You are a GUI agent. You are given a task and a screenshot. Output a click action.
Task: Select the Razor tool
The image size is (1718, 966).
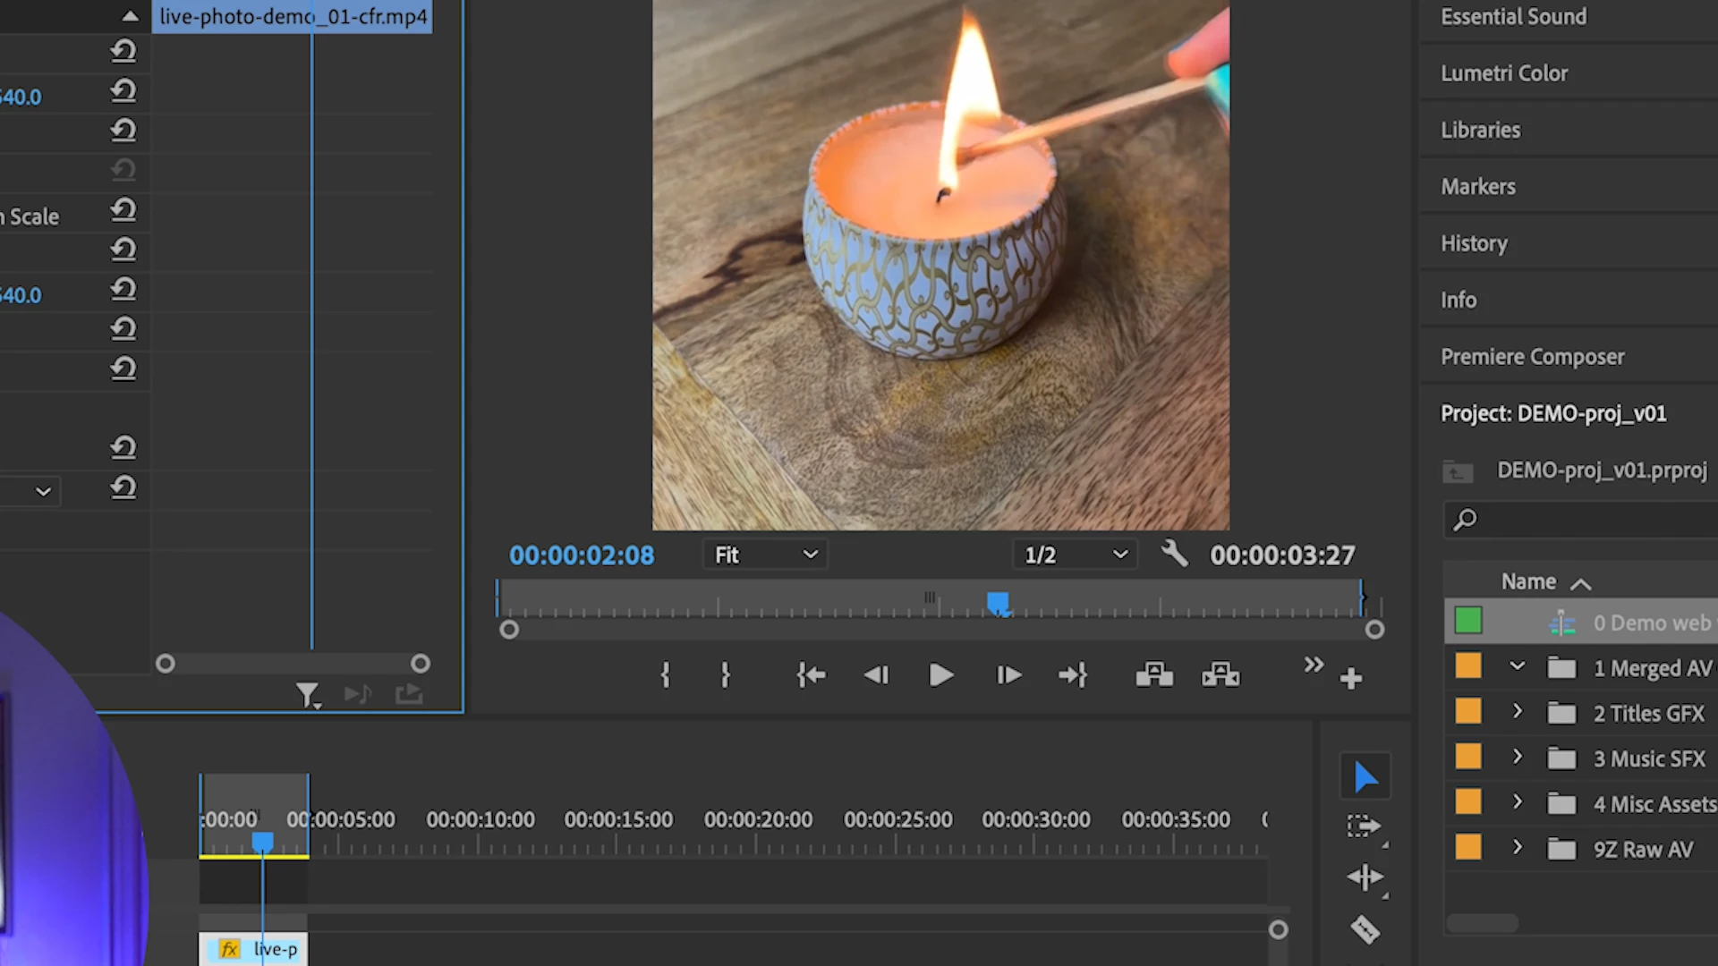coord(1365,930)
